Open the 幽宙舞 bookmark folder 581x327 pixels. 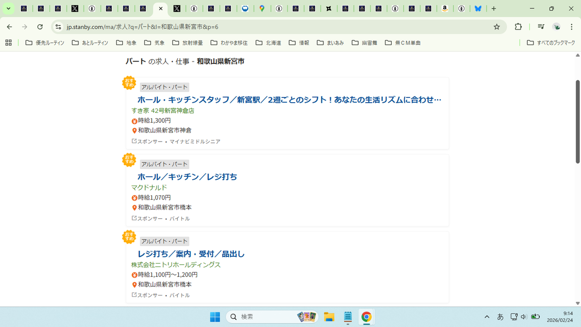[366, 43]
